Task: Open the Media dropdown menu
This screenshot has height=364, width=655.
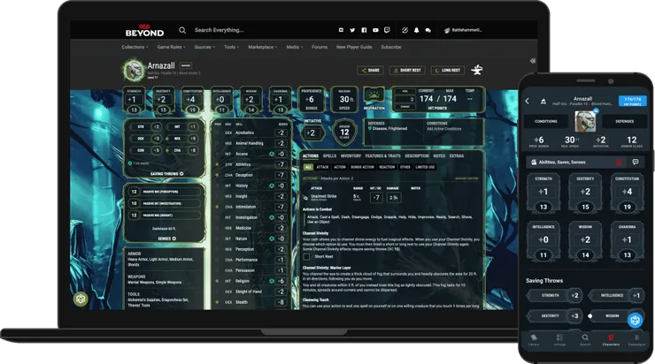Action: point(295,47)
